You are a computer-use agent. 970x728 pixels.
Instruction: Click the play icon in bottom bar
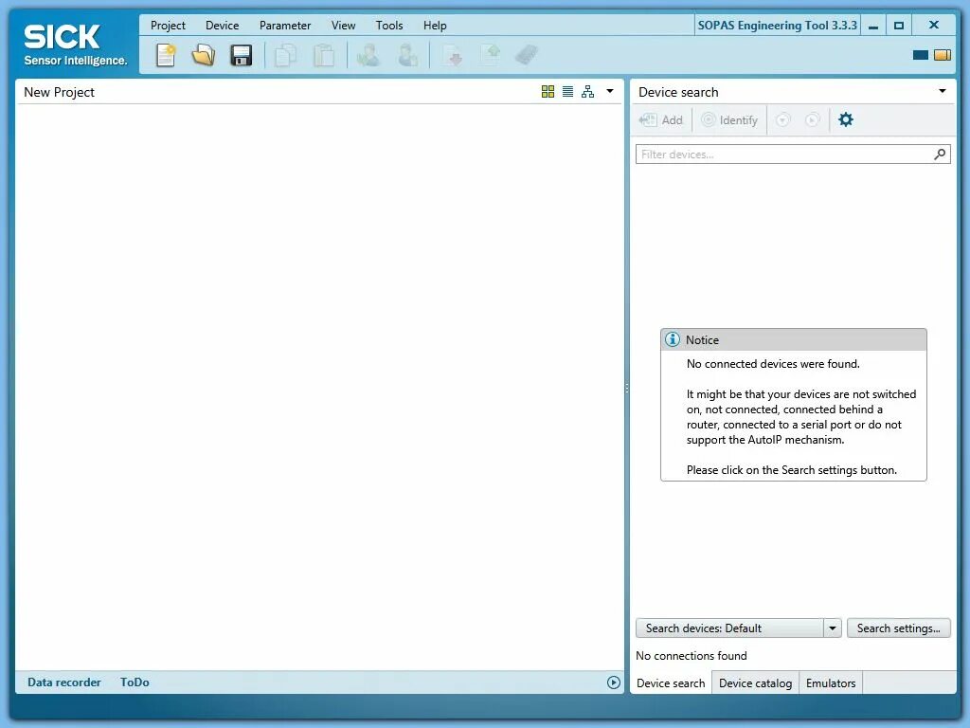click(613, 682)
